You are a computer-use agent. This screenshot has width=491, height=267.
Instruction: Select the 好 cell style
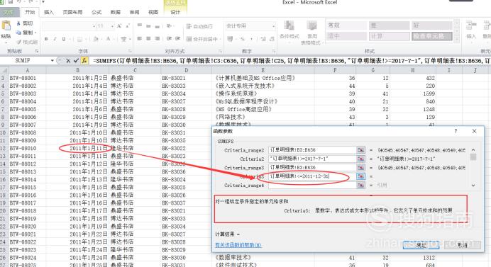(x=432, y=25)
